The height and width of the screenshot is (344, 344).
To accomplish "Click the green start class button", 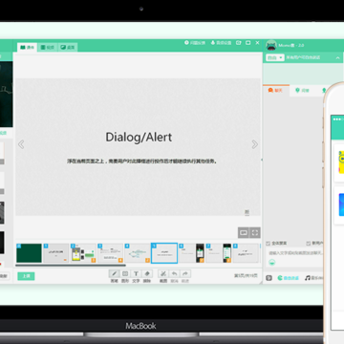I will coord(26,276).
